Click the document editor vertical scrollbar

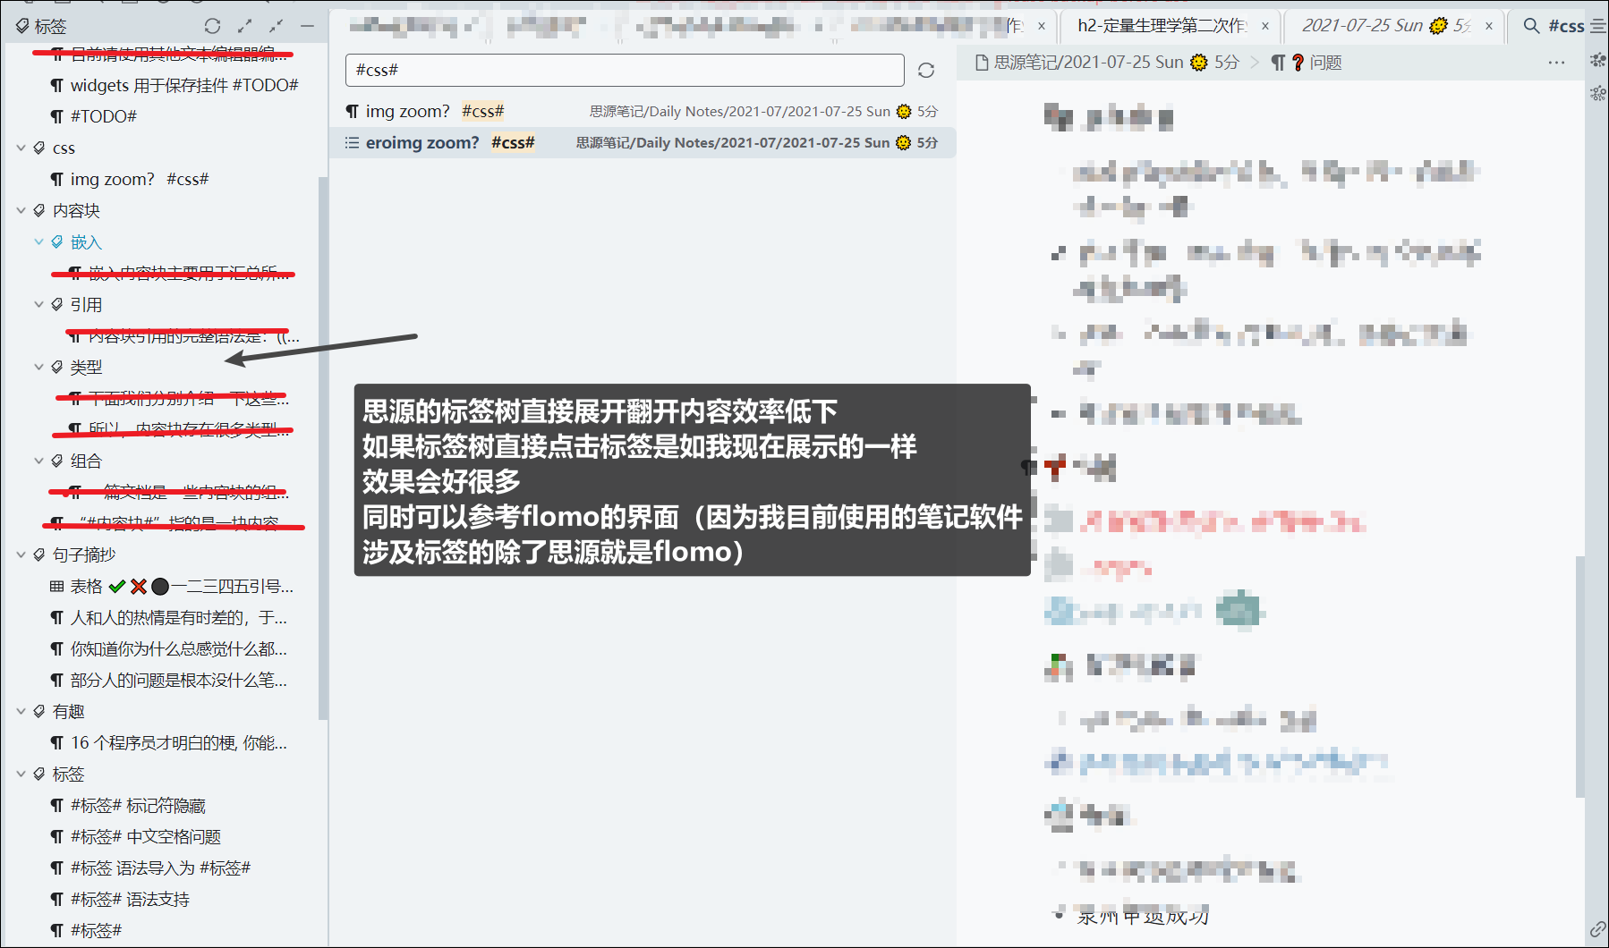[1580, 675]
